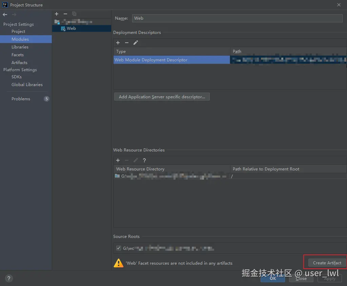Toggle the G:\wc source root checkbox
347x286 pixels.
pos(119,248)
